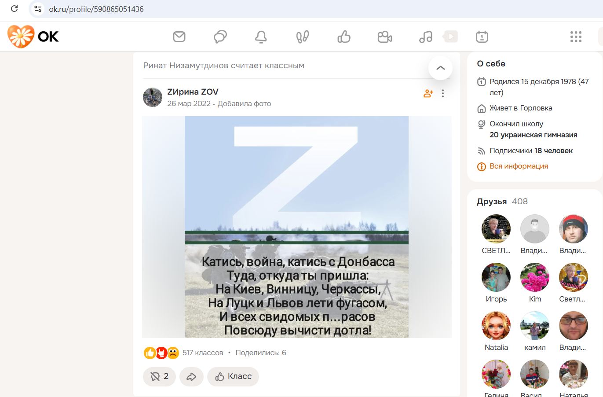603x397 pixels.
Task: Open the post's three-dot options menu
Action: (x=443, y=93)
